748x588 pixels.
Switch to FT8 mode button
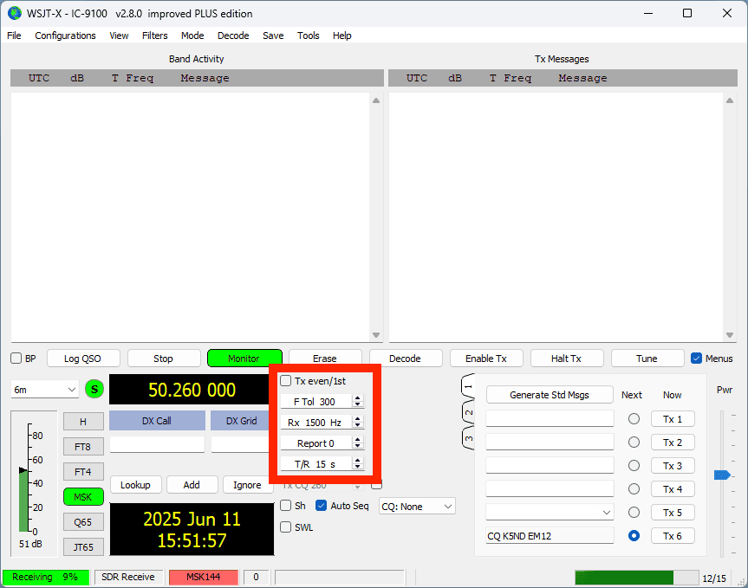tap(82, 447)
